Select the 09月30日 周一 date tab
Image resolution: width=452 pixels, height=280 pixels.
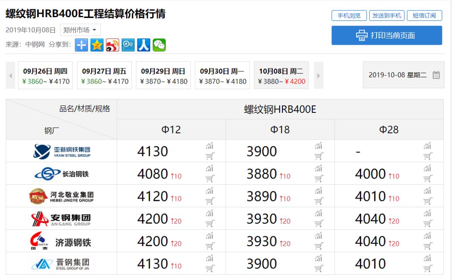click(222, 75)
